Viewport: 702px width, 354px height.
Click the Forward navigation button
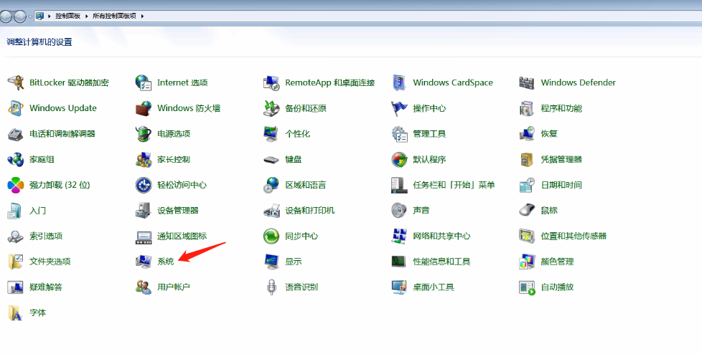click(19, 16)
